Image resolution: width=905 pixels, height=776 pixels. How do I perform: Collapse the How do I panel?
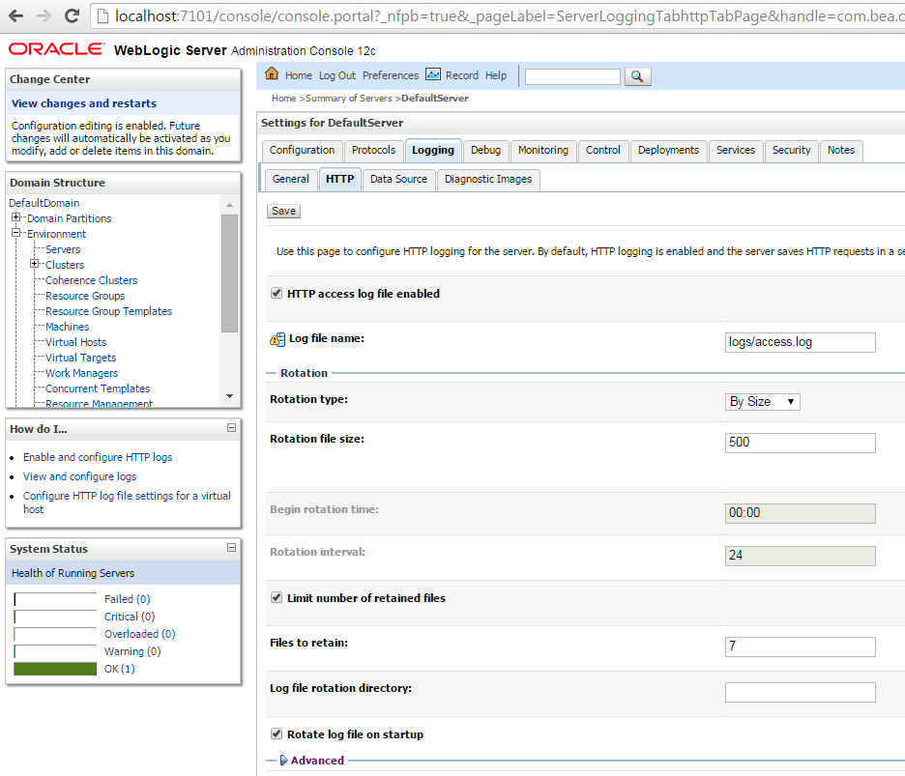(x=231, y=428)
